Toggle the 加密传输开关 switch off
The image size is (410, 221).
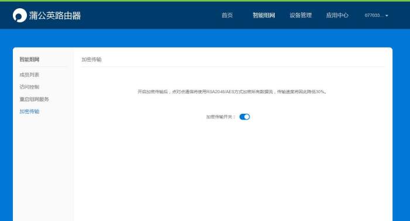coord(244,117)
